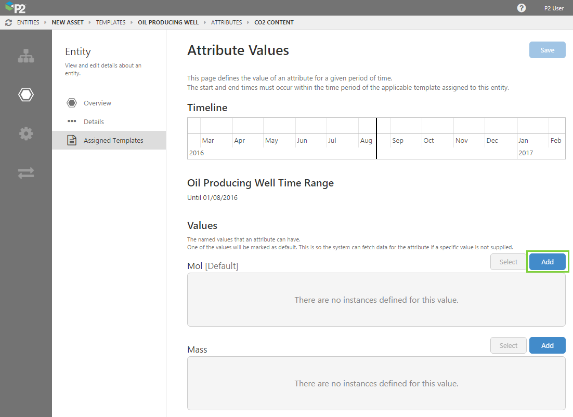Open Oil Producing Well breadcrumb

(x=168, y=23)
